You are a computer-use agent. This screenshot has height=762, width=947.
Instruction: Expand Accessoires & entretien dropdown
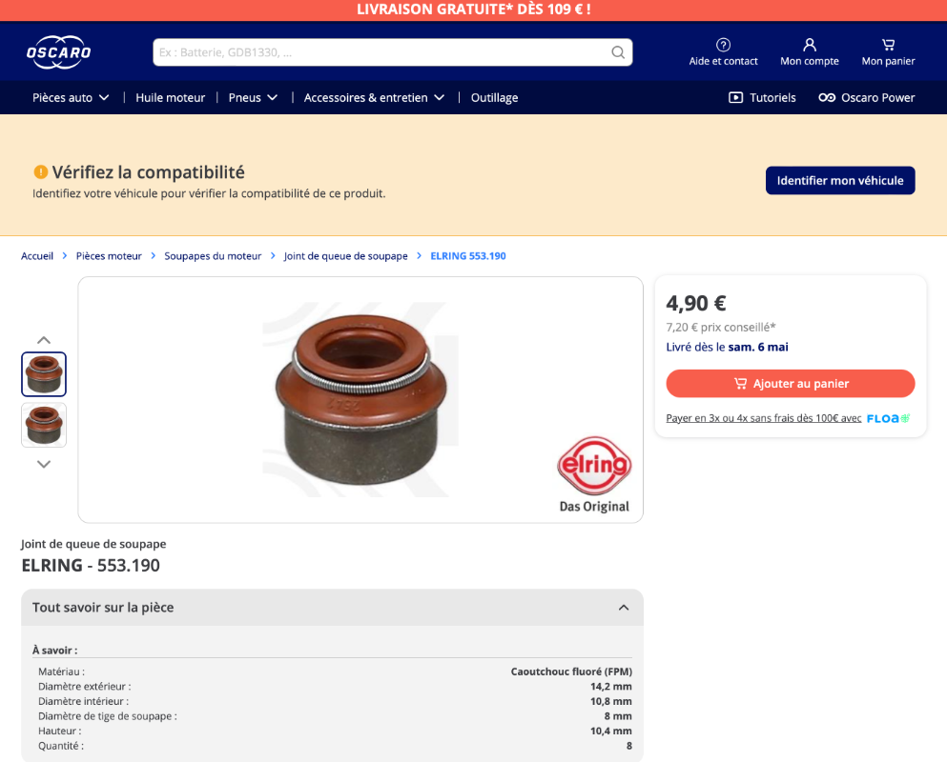(x=374, y=98)
